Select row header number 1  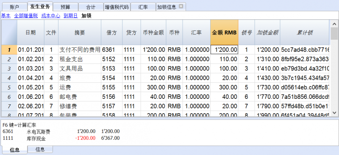9,50
